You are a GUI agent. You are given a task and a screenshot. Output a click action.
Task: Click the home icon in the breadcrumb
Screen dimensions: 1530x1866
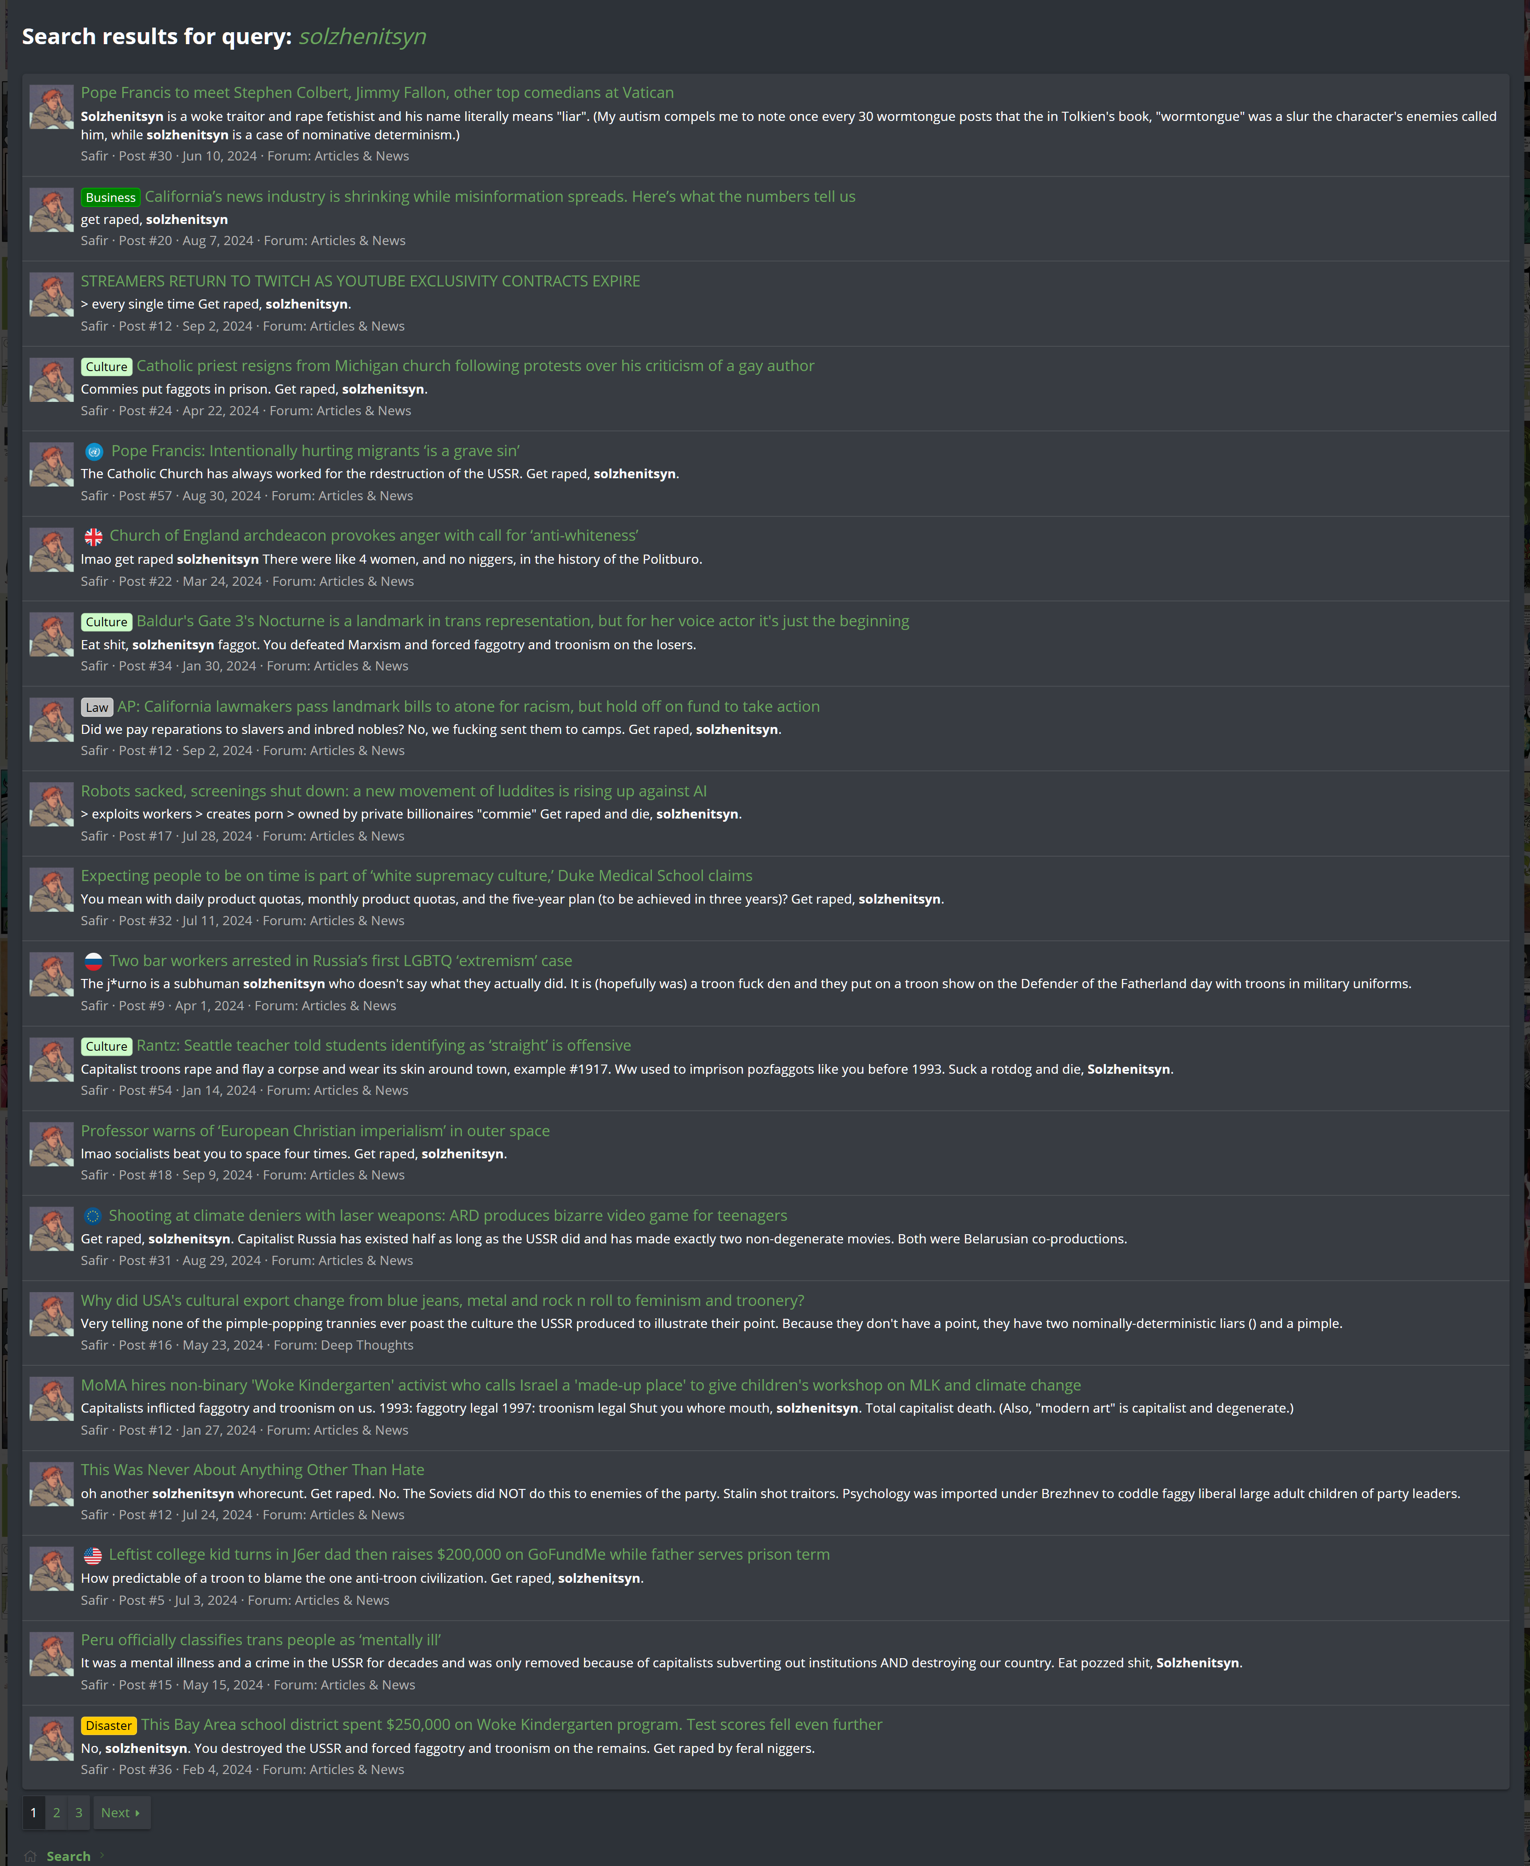[30, 1855]
